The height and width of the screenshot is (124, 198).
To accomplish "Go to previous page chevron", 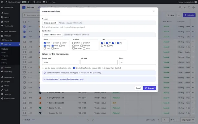I will tap(158, 120).
